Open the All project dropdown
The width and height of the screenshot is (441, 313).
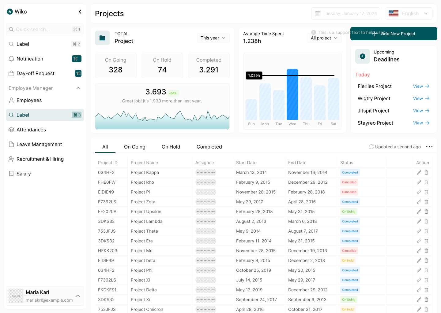pyautogui.click(x=324, y=38)
